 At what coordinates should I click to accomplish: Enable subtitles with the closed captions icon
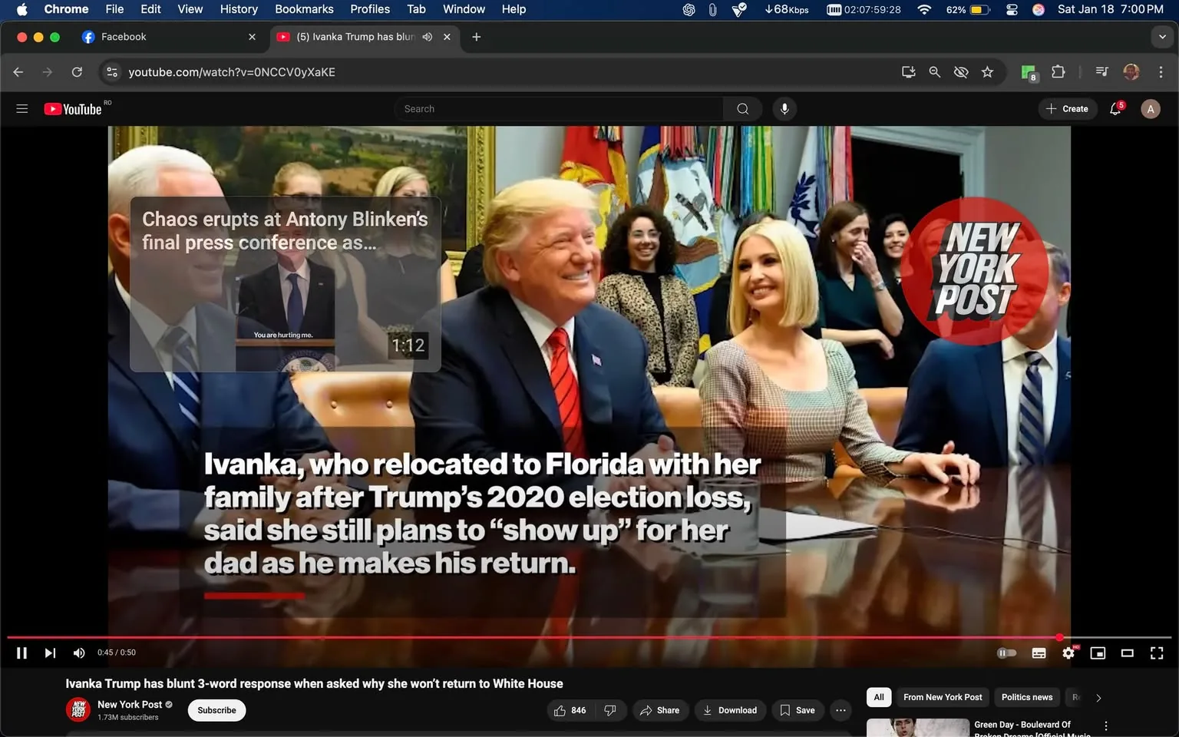pos(1038,653)
